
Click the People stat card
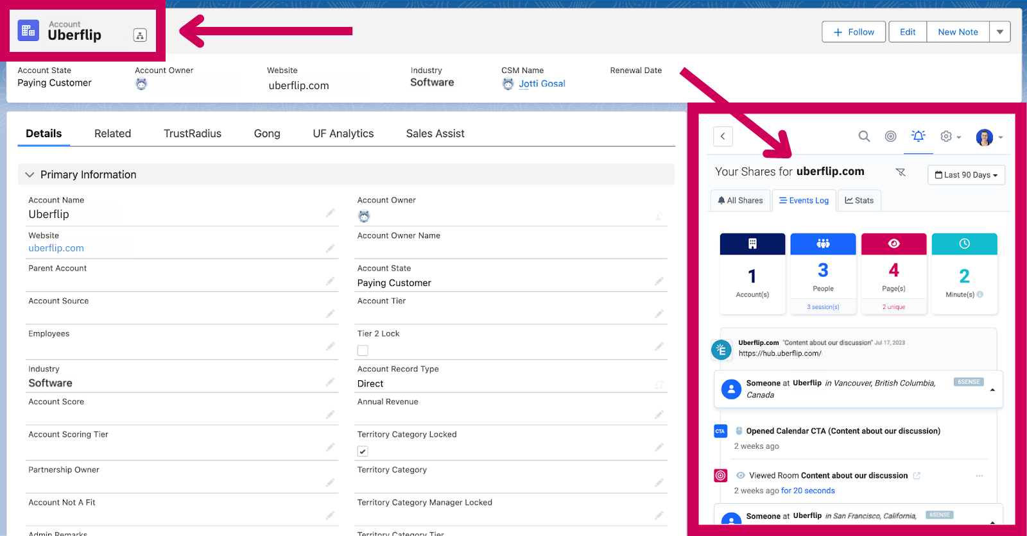(823, 274)
